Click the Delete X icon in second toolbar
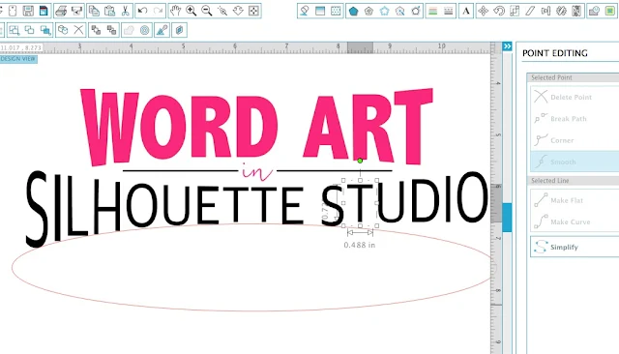This screenshot has width=619, height=354. click(x=79, y=30)
